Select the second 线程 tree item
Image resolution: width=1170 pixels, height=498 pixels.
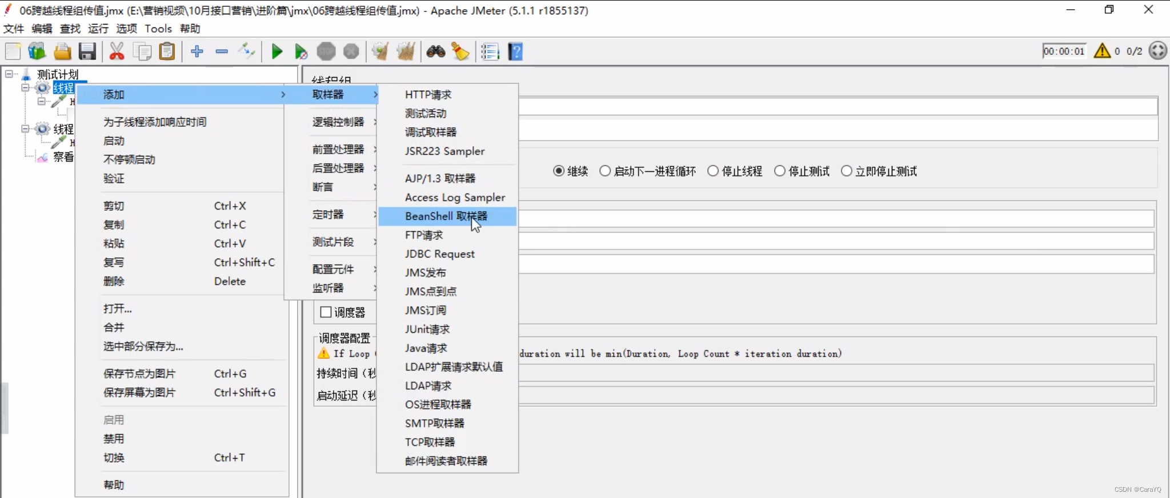point(63,130)
